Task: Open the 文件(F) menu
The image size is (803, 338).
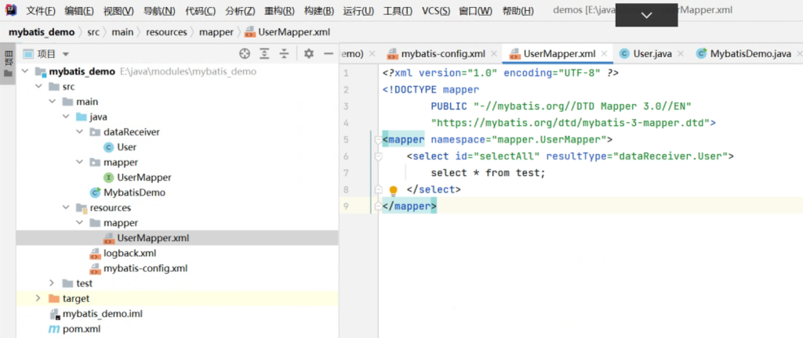Action: pyautogui.click(x=41, y=11)
